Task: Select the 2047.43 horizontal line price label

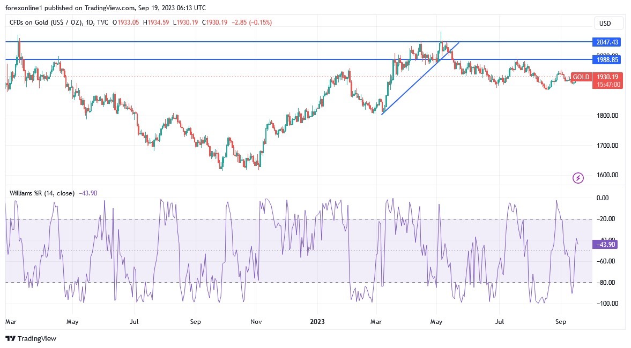Action: point(607,42)
